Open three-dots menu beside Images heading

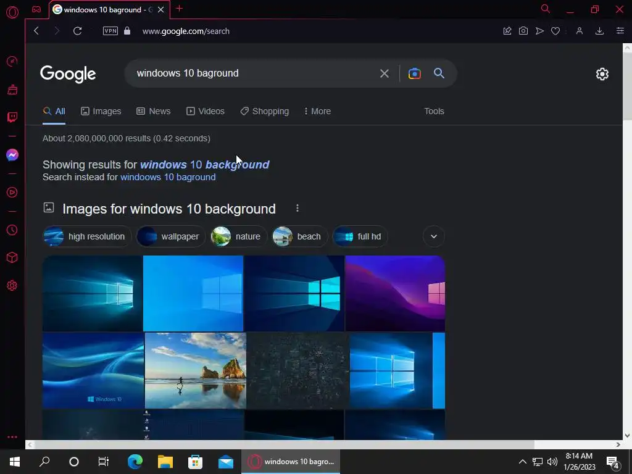pos(297,208)
